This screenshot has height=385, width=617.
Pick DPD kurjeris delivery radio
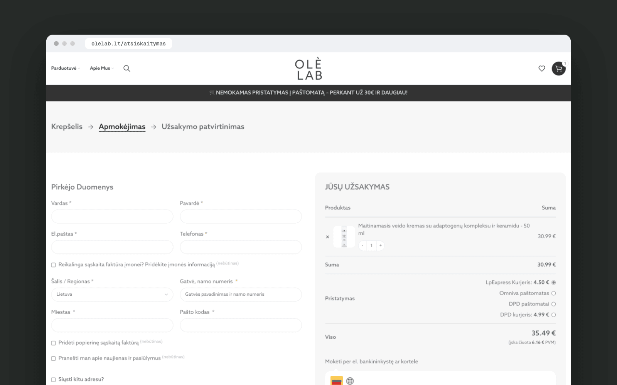(x=553, y=315)
